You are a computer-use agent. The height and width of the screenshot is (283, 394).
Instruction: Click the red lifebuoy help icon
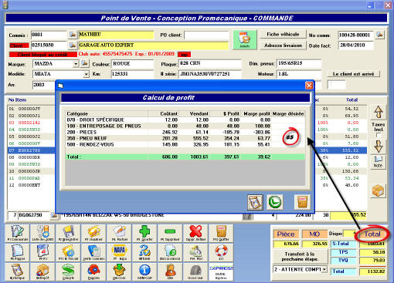click(x=221, y=252)
